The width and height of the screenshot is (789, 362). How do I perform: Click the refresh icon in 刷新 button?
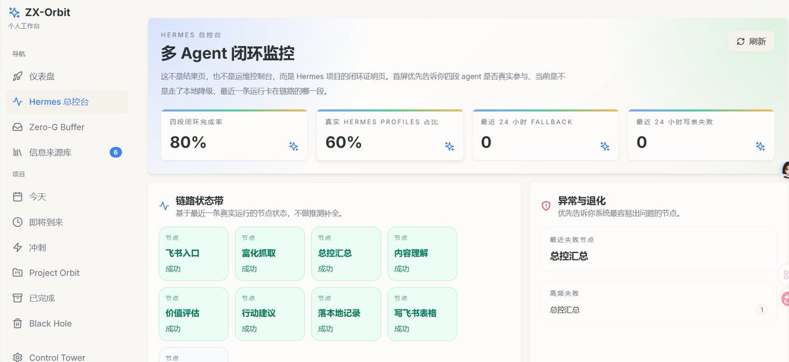pyautogui.click(x=741, y=41)
